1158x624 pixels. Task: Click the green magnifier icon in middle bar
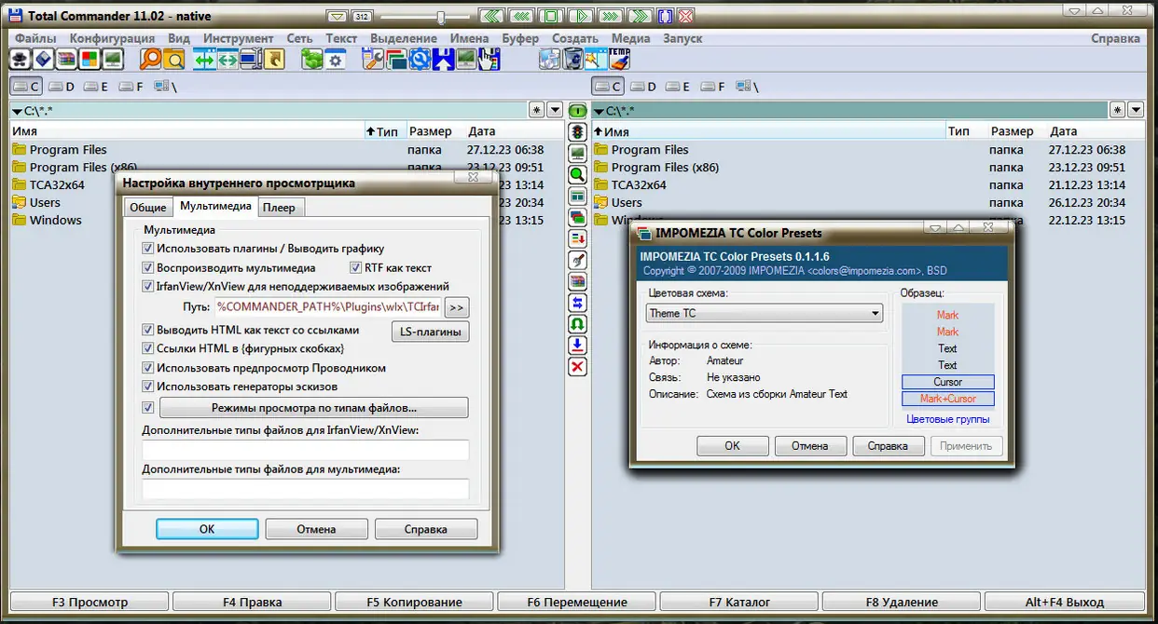[577, 174]
